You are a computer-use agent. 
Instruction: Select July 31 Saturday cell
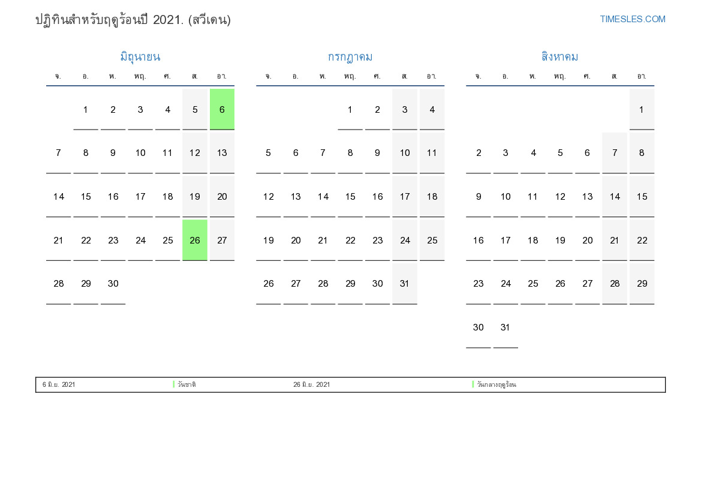[x=405, y=284]
